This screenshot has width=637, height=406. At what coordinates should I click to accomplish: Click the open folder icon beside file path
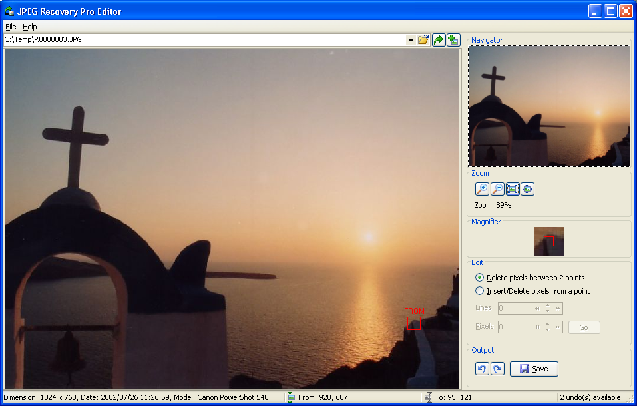423,40
